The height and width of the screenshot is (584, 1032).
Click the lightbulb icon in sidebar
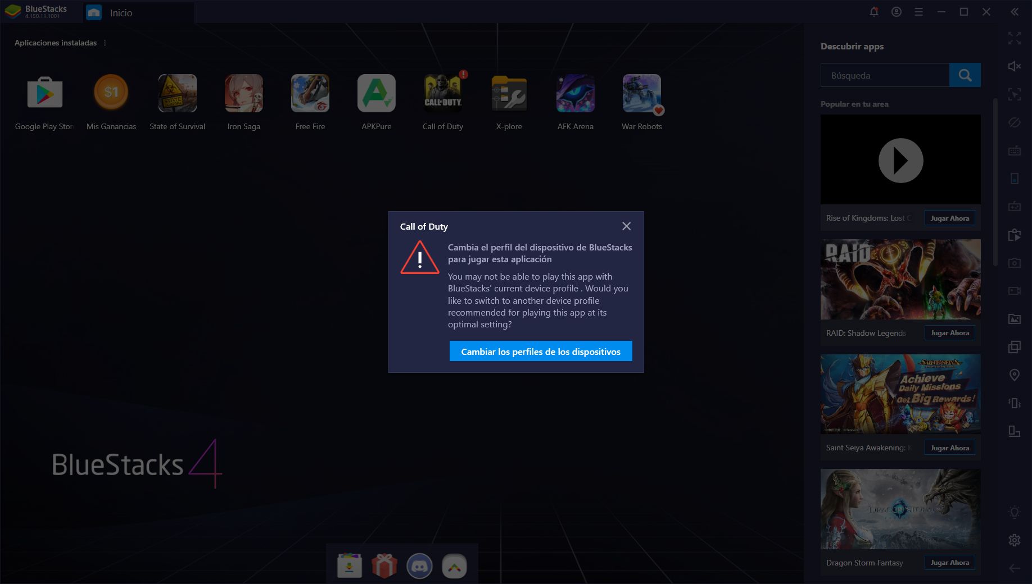(1015, 512)
